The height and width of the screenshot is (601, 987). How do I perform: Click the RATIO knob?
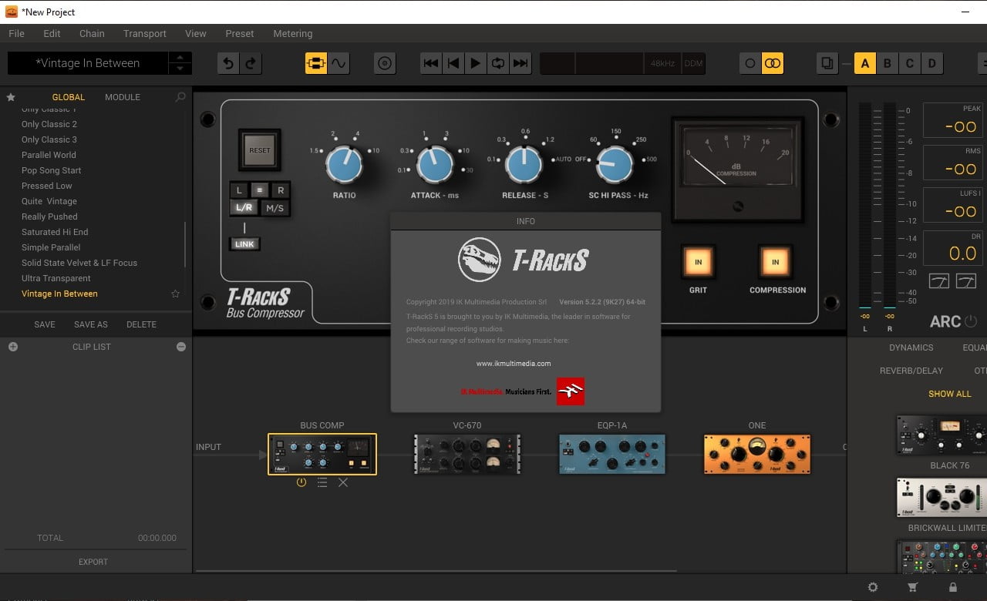(x=344, y=164)
